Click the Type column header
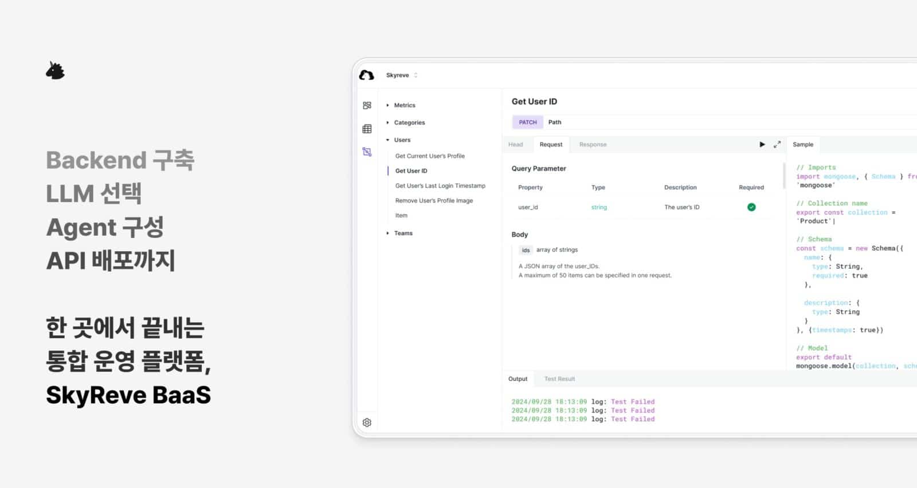Screen dimensions: 917x488 tap(598, 187)
